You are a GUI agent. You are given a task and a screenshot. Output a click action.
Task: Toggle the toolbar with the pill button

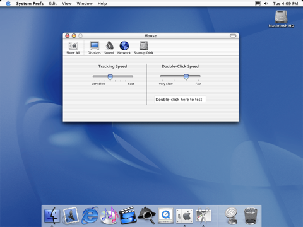(x=233, y=36)
